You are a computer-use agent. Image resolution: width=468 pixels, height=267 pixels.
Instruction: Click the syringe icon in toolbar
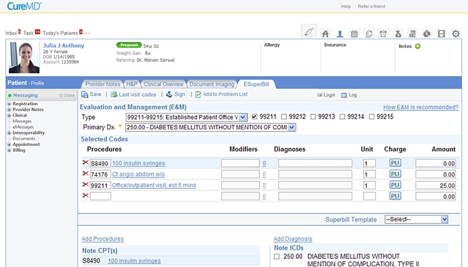point(308,31)
